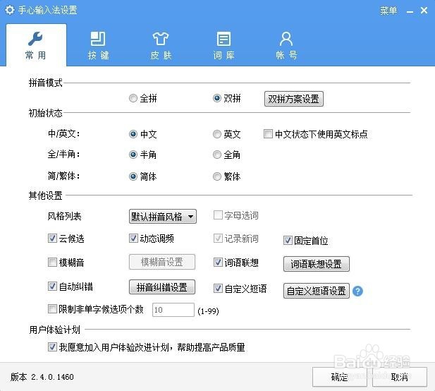Viewport: 435px width, 391px height.
Task: Toggle the 词语联想 checkbox
Action: (x=218, y=262)
